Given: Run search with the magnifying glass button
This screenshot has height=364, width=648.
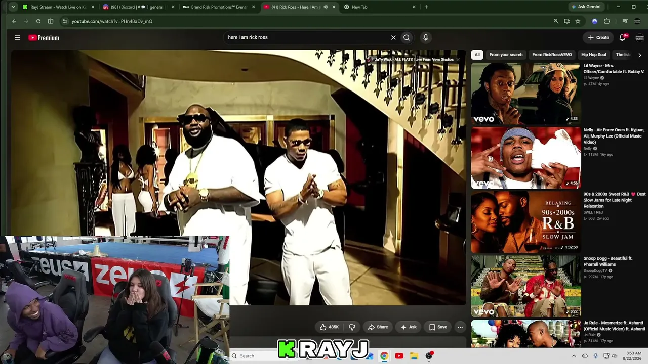Looking at the screenshot, I should click(x=407, y=37).
